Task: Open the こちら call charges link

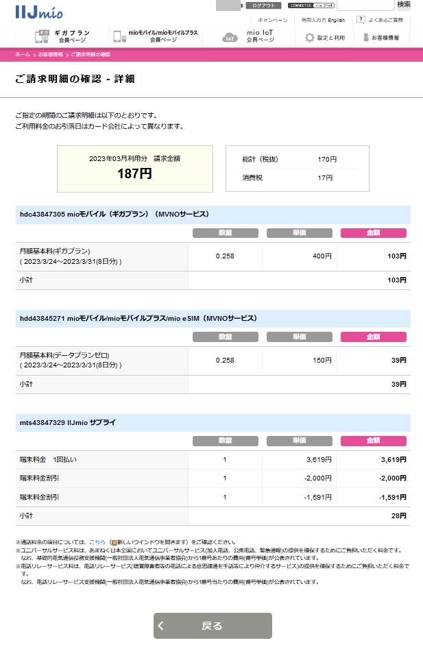Action: point(97,541)
